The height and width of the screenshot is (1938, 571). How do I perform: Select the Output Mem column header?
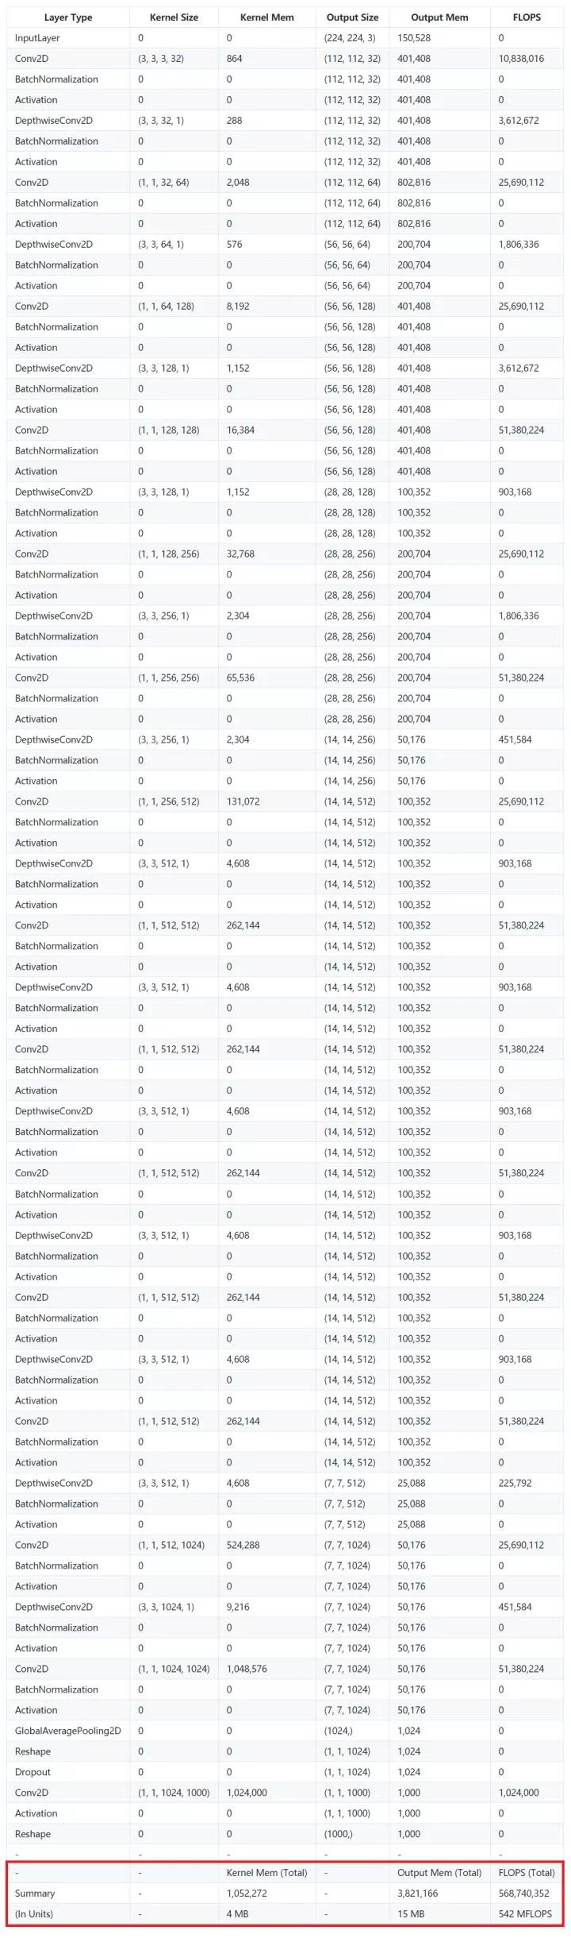tap(439, 17)
